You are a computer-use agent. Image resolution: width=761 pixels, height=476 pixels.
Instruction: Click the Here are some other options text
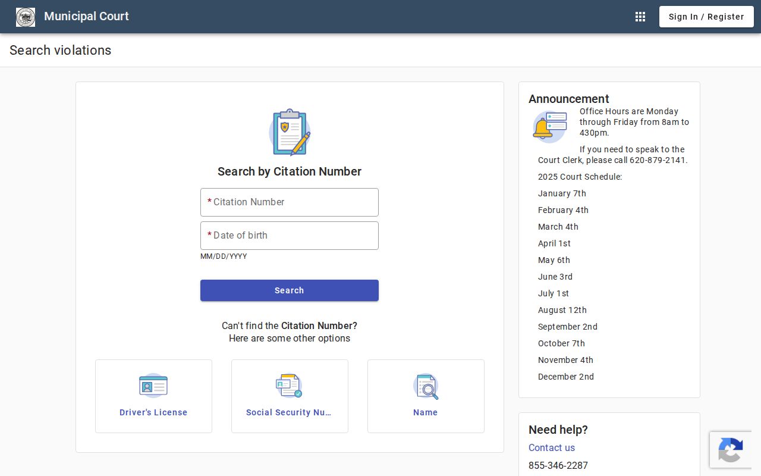[x=290, y=338]
